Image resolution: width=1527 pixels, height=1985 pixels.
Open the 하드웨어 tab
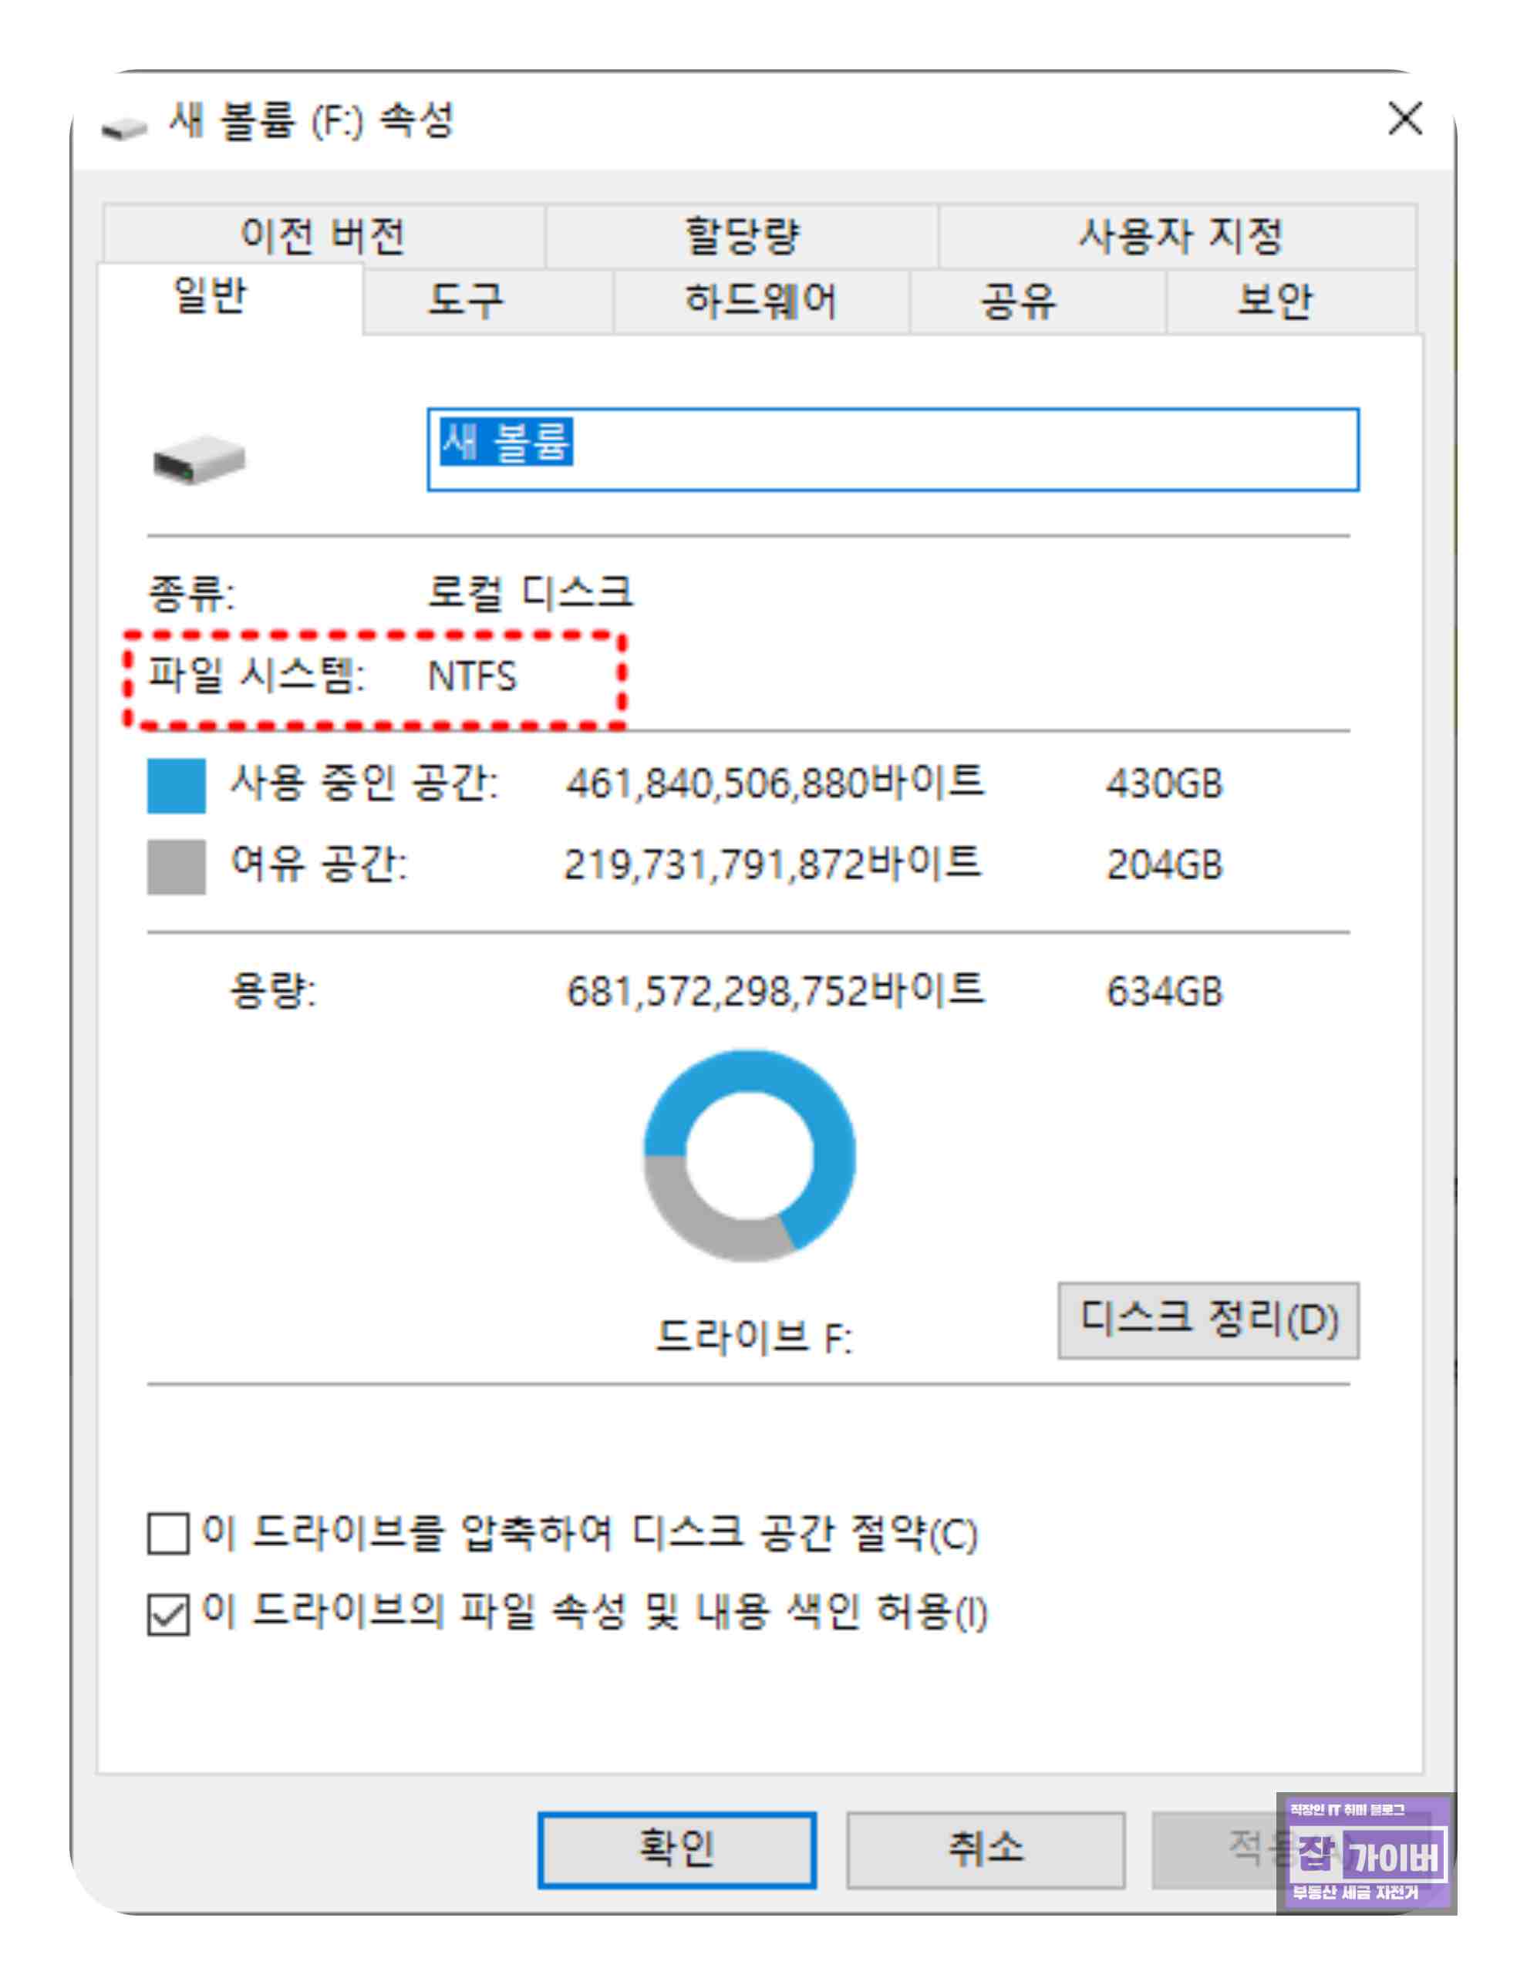pyautogui.click(x=760, y=301)
